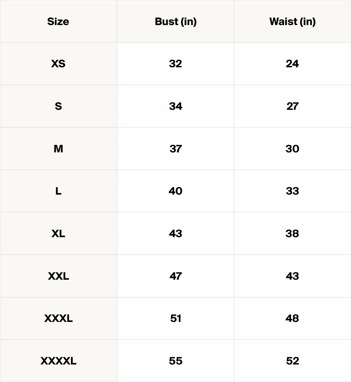Select the L size row label
Screen dimensions: 351x382
(x=58, y=191)
